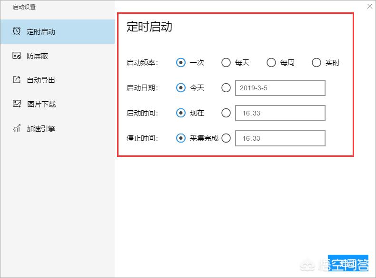Screen dimensions: 376x278
Task: Close the 启动设置 dialog
Action: click(x=369, y=6)
